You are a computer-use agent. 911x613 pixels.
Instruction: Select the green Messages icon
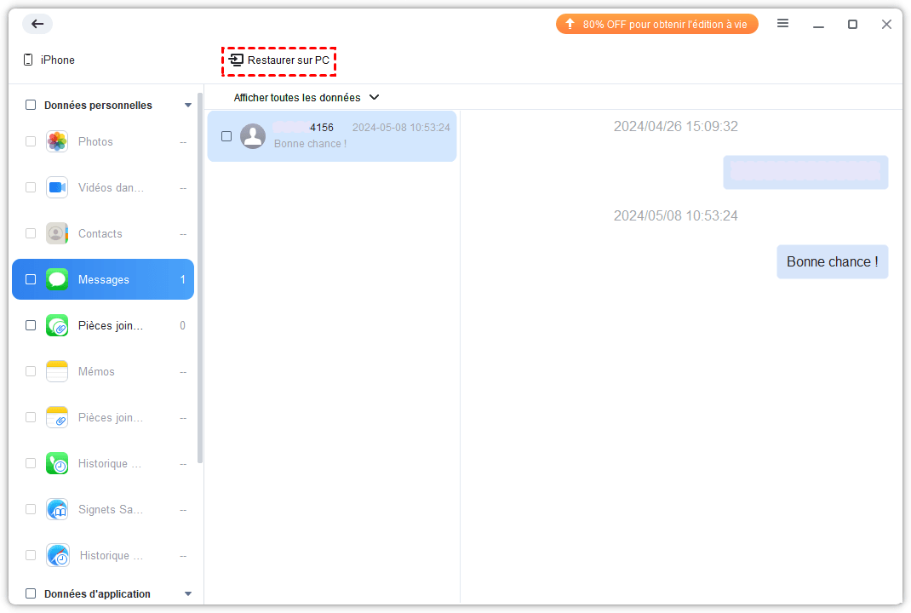(57, 279)
